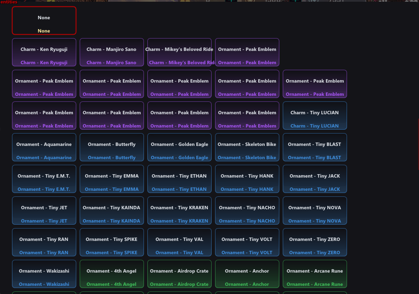Pick the Charm - Manjiro Sano card

click(x=112, y=52)
